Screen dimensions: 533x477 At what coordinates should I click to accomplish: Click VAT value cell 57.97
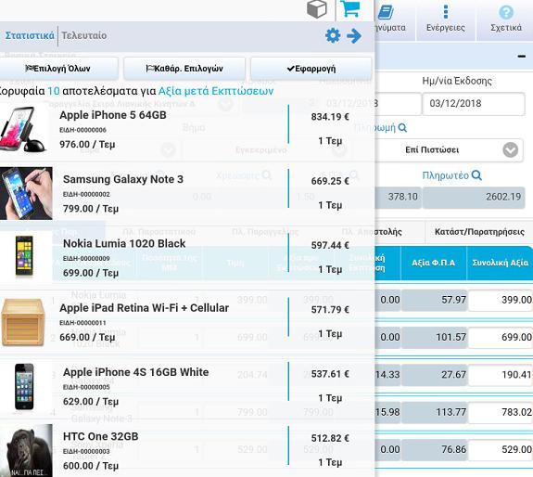point(435,300)
